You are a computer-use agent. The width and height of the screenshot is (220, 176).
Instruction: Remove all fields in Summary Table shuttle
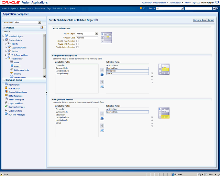coord(102,87)
